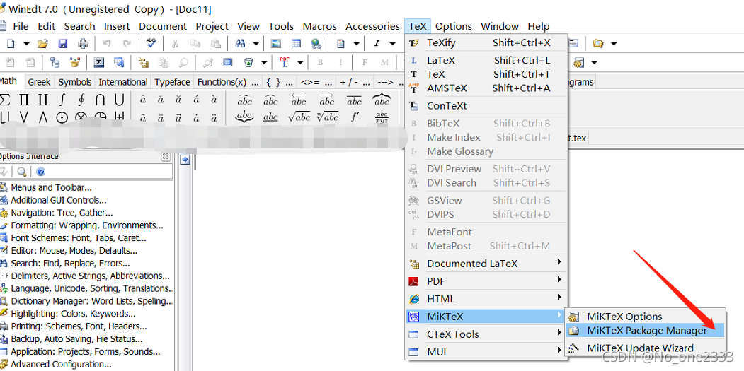Switch to the Symbols tab

coord(74,82)
